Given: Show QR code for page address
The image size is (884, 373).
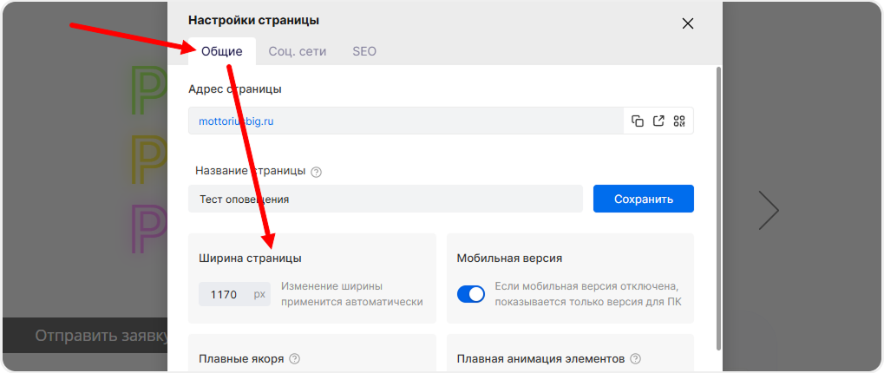Looking at the screenshot, I should click(679, 121).
